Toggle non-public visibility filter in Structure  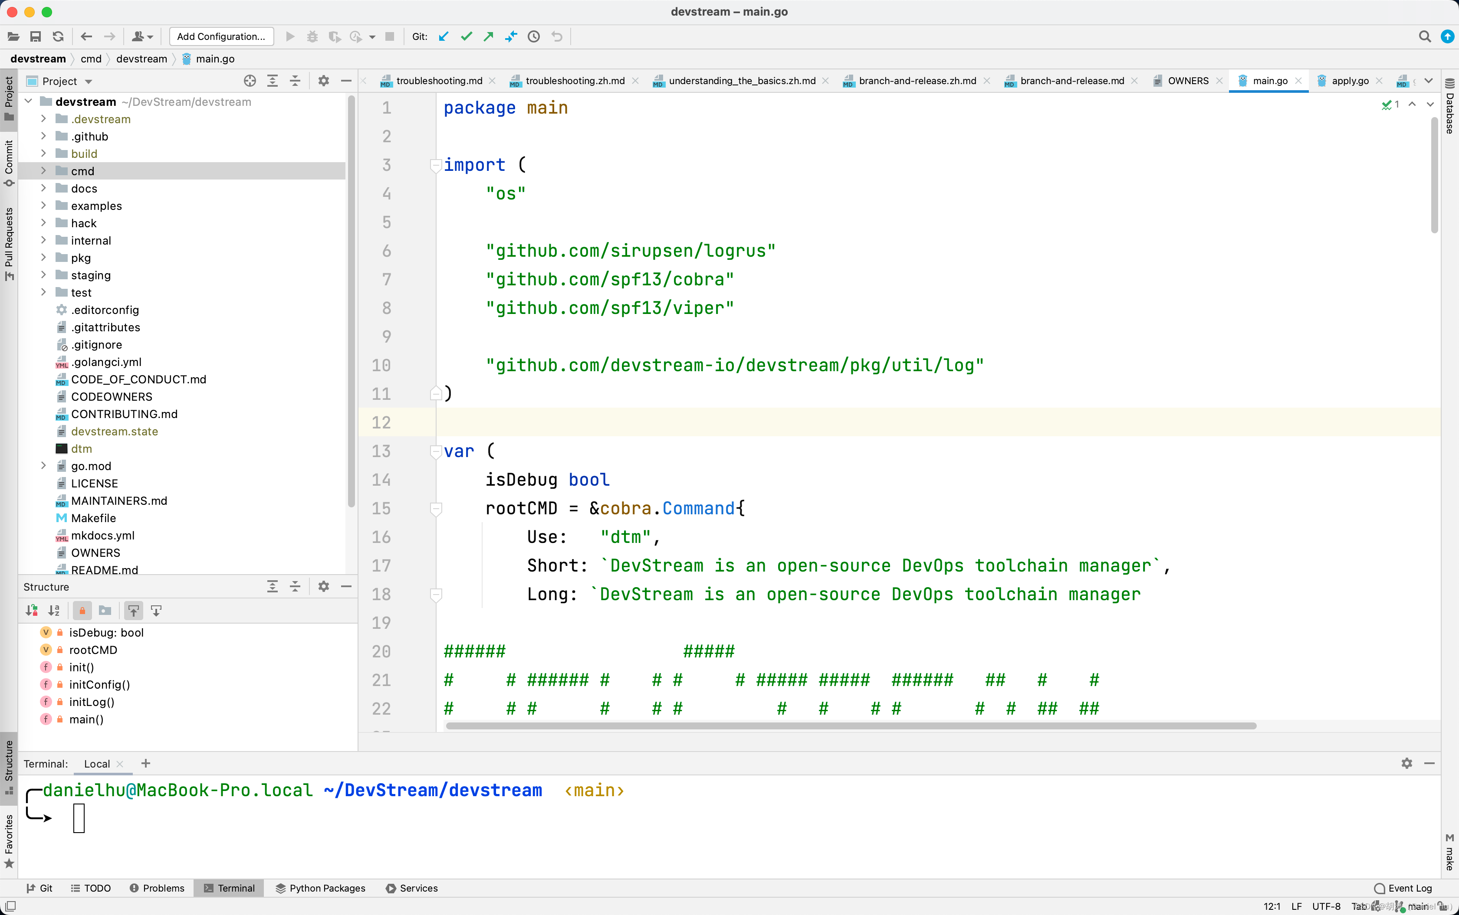coord(82,611)
